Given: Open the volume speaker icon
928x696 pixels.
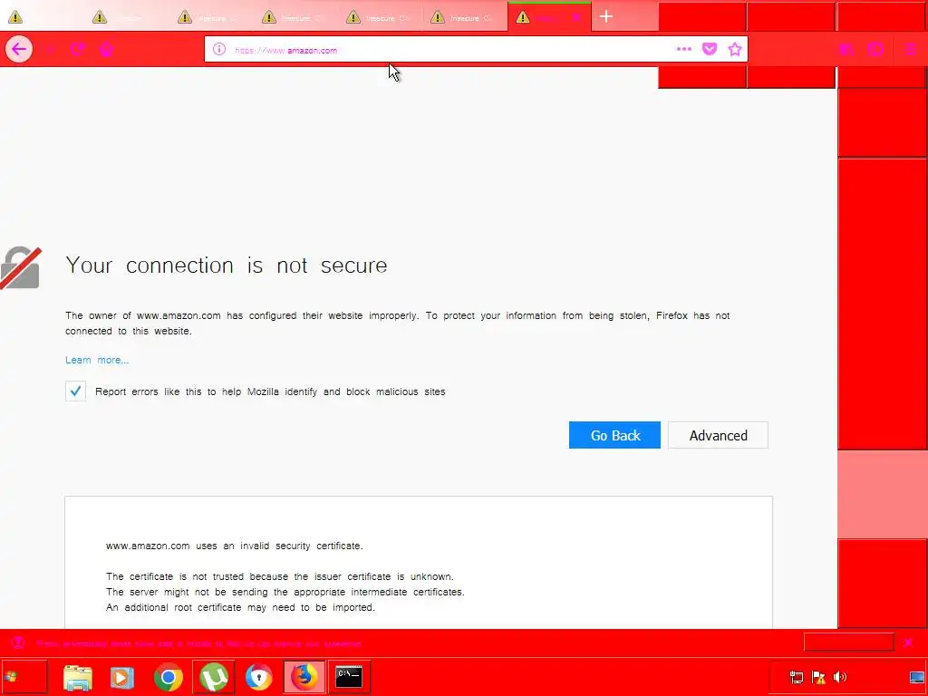Looking at the screenshot, I should pos(840,677).
